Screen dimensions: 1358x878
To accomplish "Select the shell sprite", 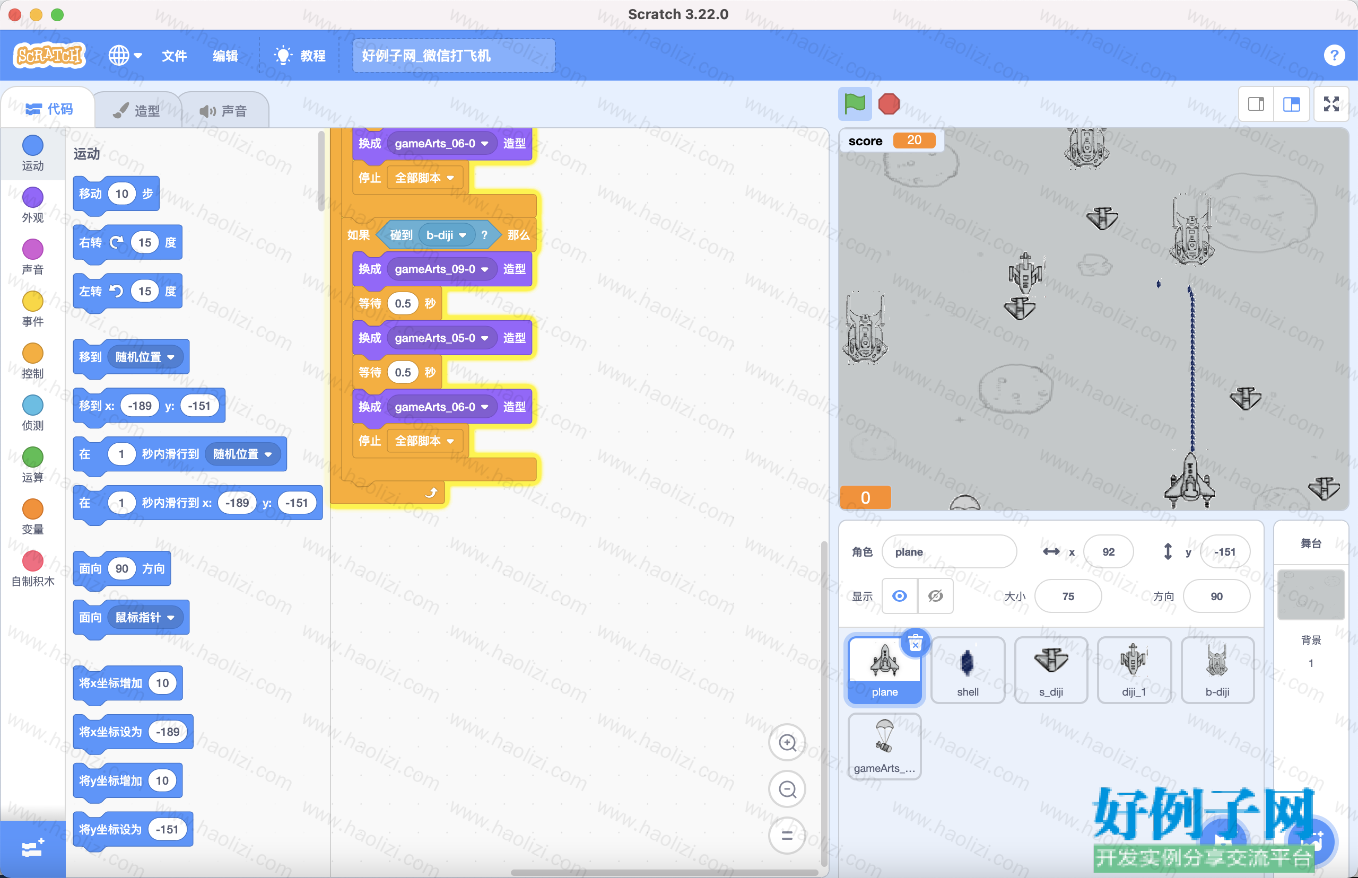I will click(968, 671).
